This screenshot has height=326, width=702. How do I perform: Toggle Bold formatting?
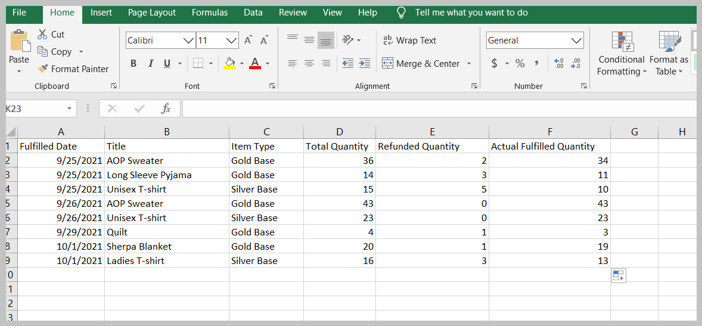point(133,64)
